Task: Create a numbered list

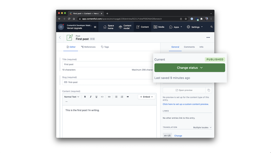Action: (122, 97)
